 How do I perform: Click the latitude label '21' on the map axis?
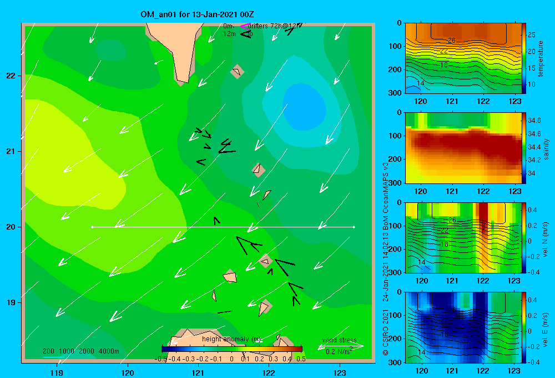pos(11,151)
